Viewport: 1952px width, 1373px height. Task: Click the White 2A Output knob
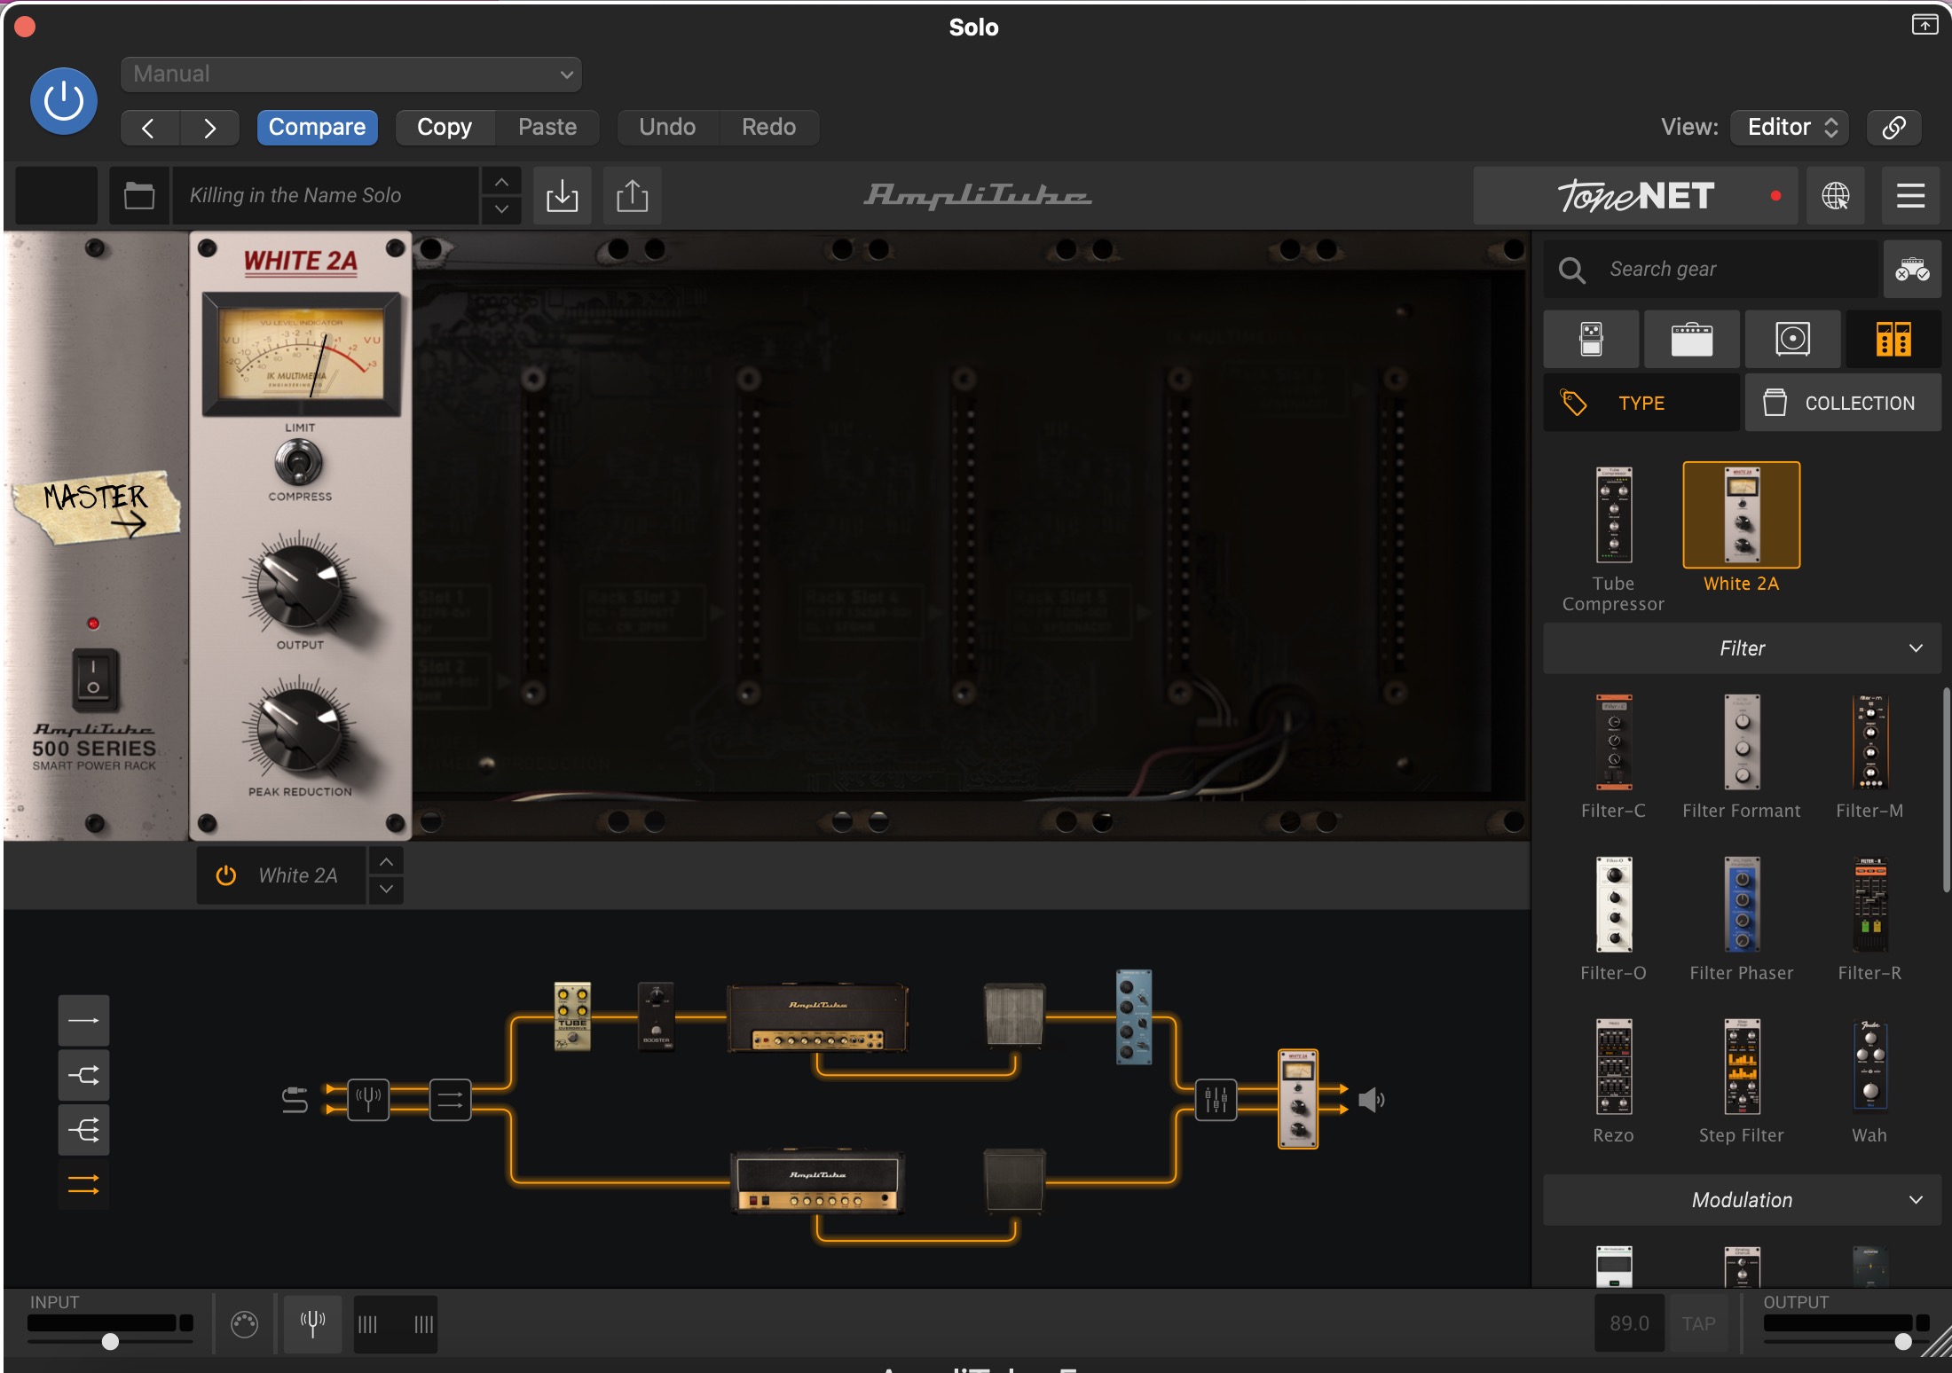(299, 585)
